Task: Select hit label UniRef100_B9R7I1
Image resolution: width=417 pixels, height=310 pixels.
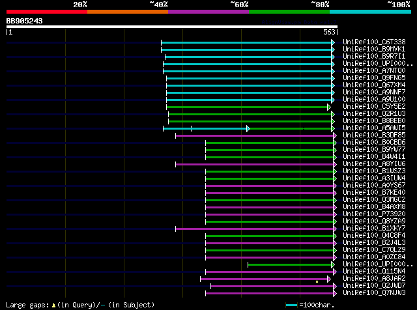Action: tap(374, 56)
